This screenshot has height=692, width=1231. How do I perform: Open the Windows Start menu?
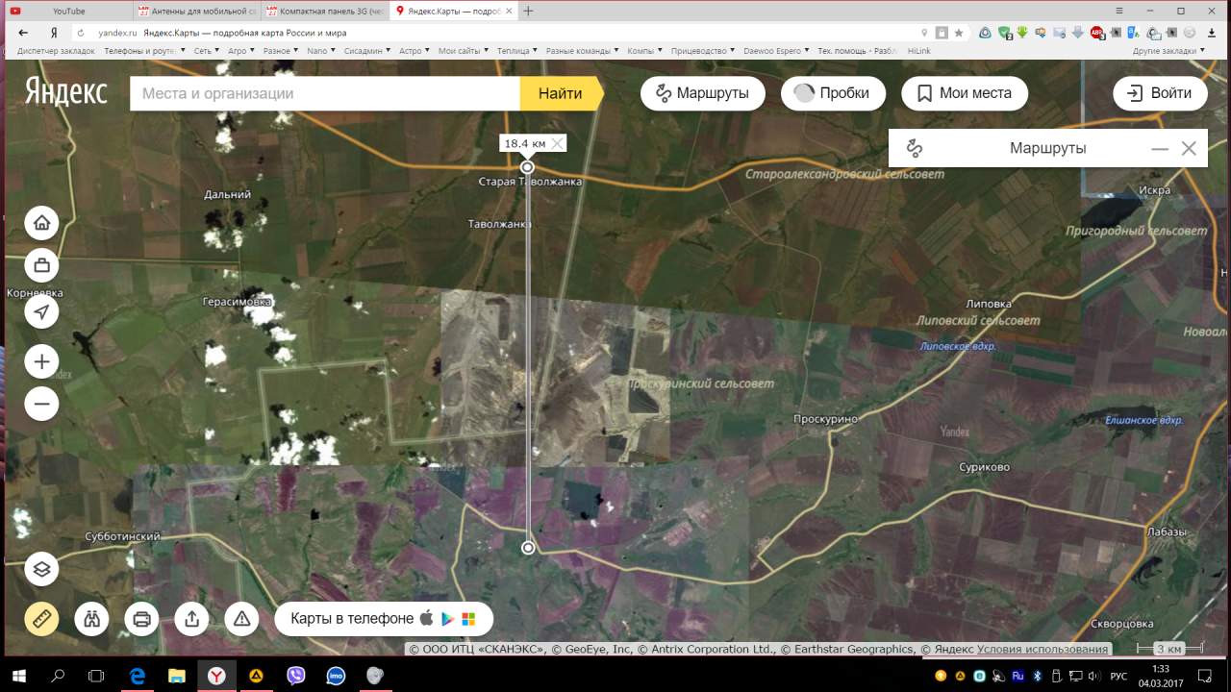coord(18,676)
